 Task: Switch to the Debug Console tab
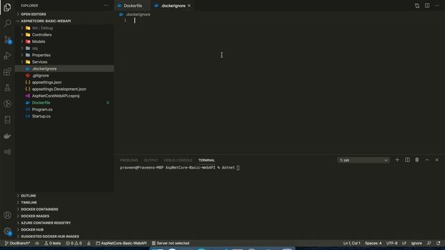click(178, 160)
